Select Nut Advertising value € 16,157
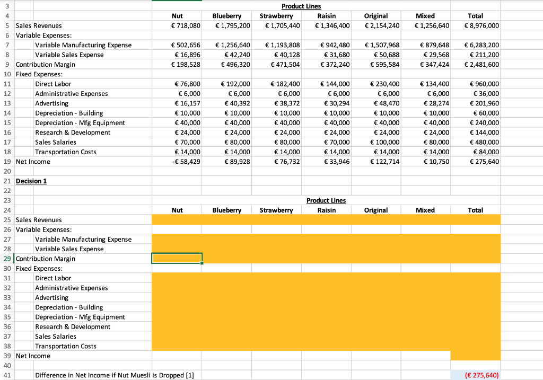Image resolution: width=543 pixels, height=380 pixels. [x=177, y=103]
